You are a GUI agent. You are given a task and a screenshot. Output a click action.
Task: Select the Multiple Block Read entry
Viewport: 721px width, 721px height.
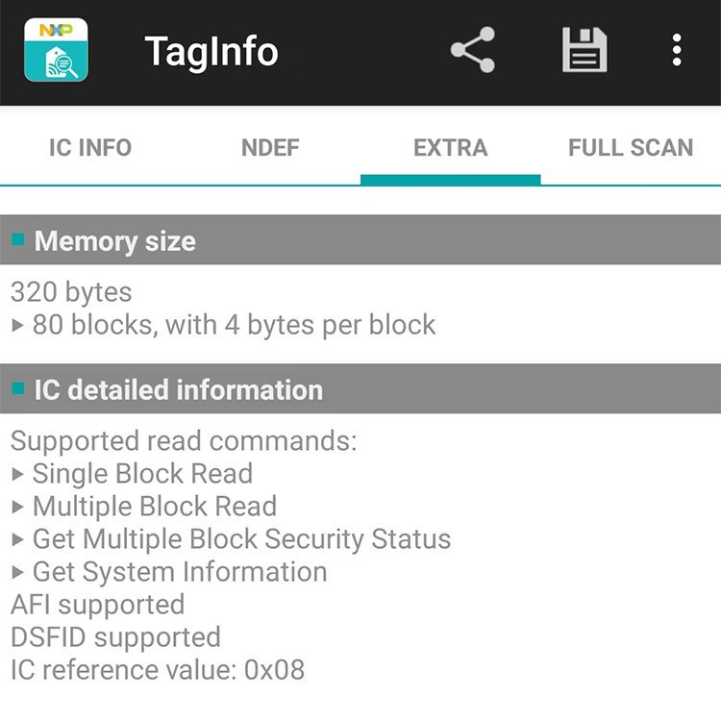(x=154, y=507)
